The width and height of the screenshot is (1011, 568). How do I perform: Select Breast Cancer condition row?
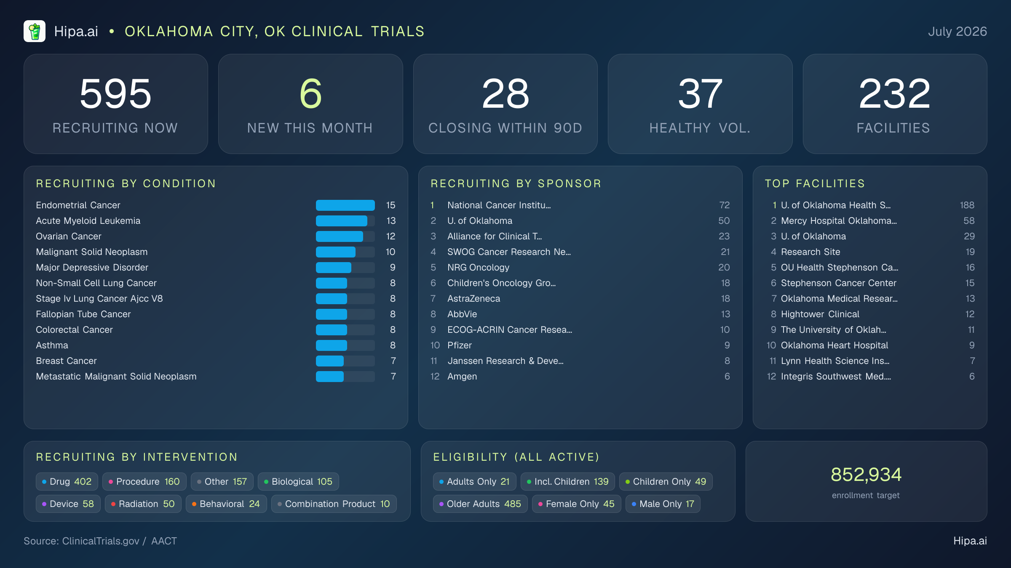(216, 361)
